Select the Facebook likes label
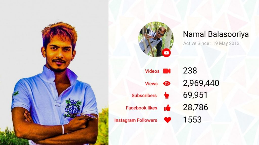The height and width of the screenshot is (145, 259). [x=141, y=108]
